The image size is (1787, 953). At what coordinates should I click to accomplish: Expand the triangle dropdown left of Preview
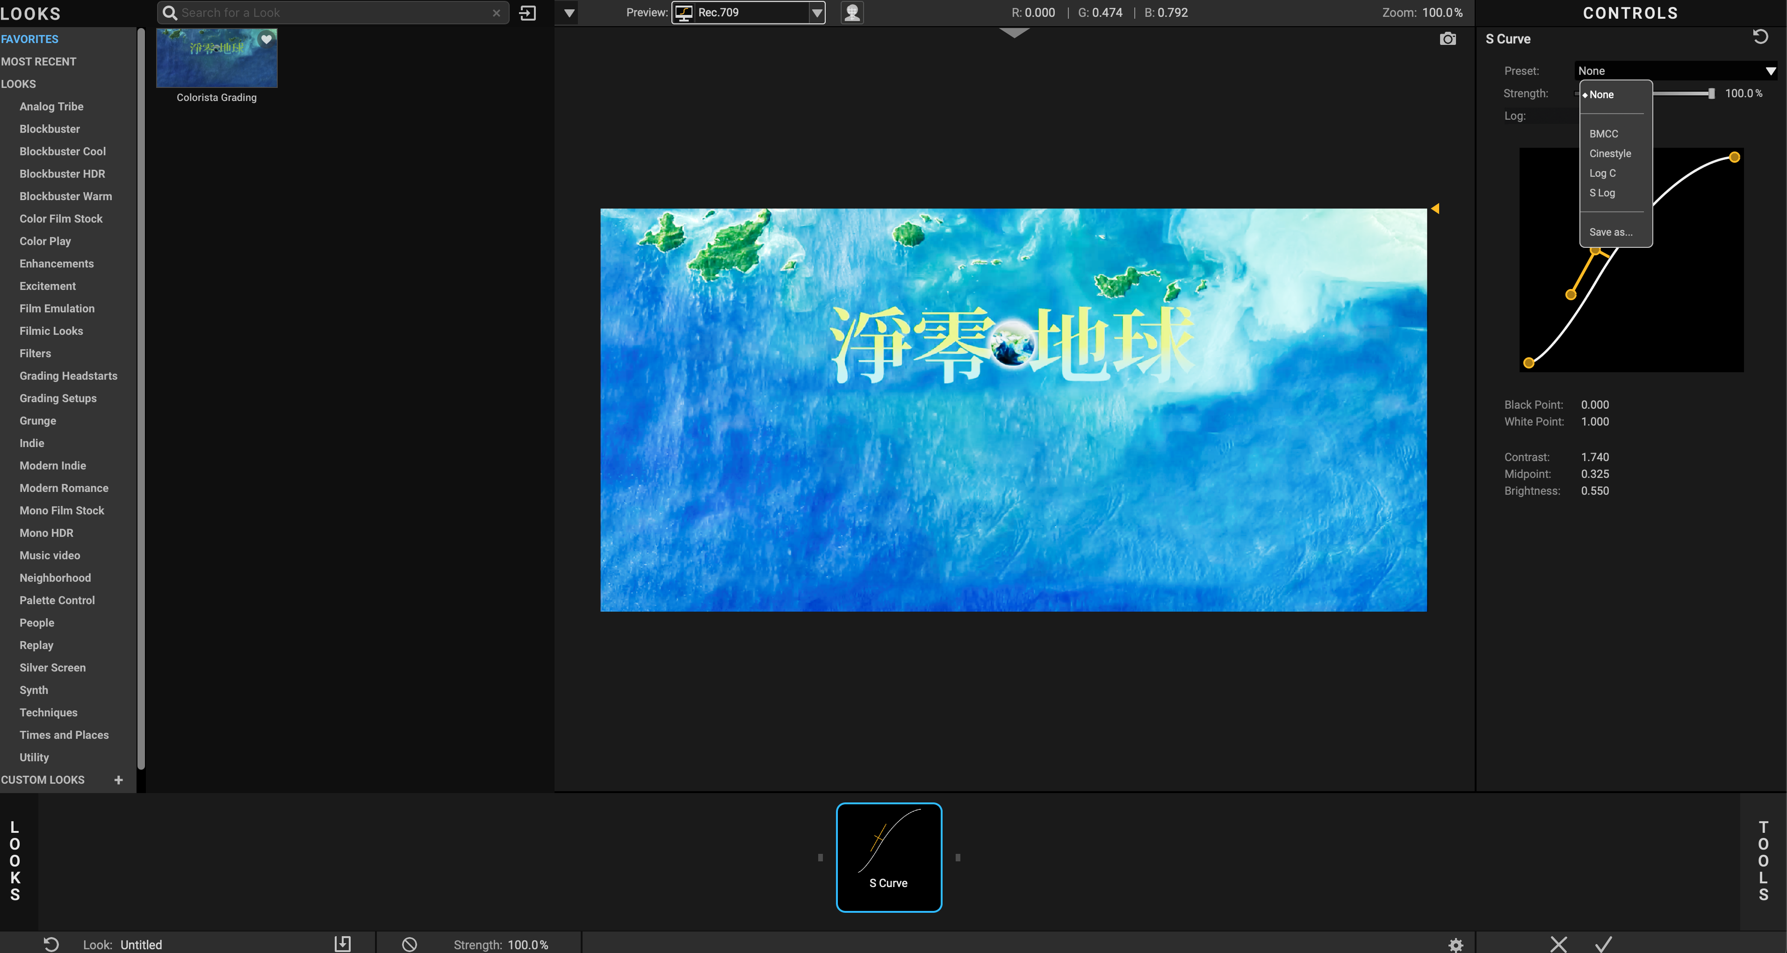point(569,13)
